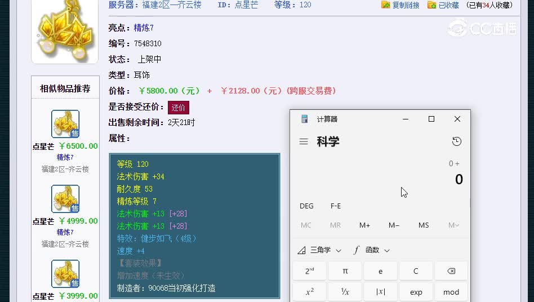The width and height of the screenshot is (534, 302).
Task: Click the 还价 bargain button
Action: [178, 108]
